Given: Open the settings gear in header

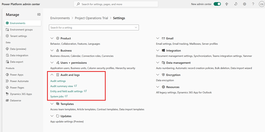Looking at the screenshot, I should [x=244, y=4].
